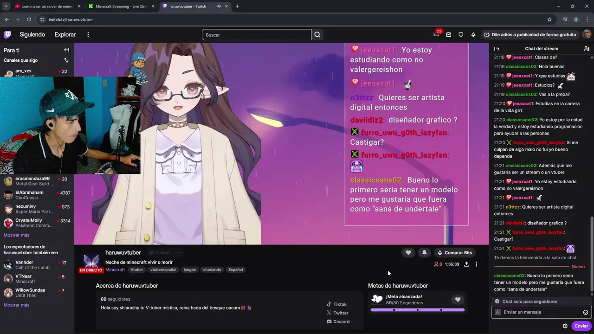The image size is (594, 334).
Task: Click the search magnifier button
Action: [317, 35]
